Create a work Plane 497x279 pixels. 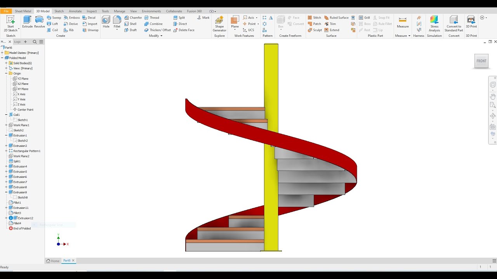click(x=235, y=21)
